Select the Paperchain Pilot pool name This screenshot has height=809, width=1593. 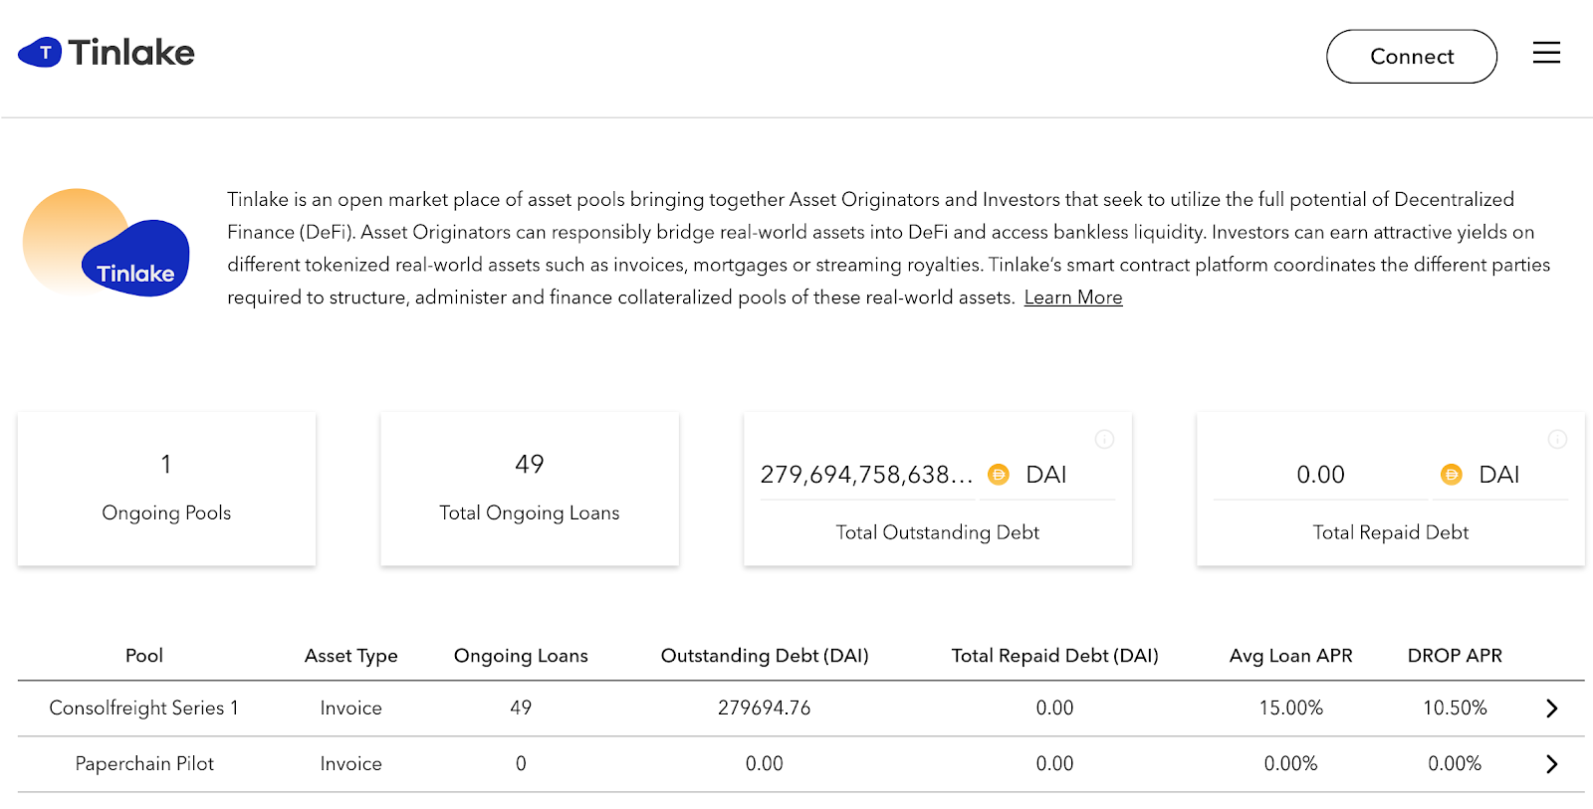144,763
